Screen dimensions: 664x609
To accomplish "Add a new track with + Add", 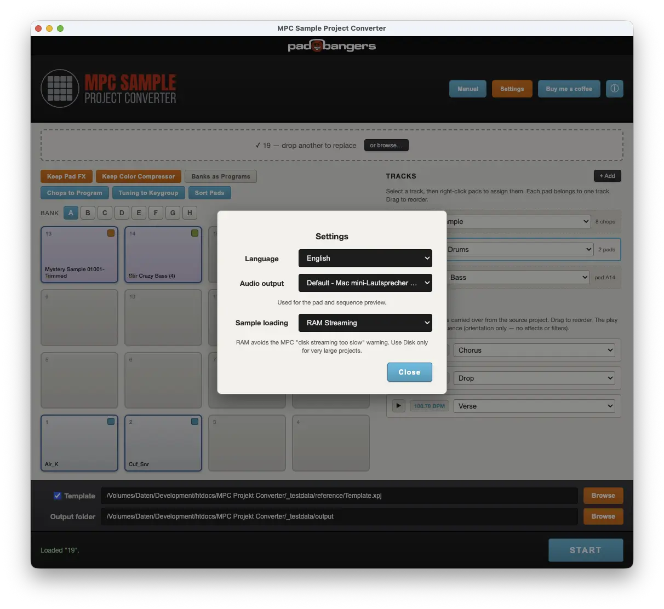I will (607, 176).
